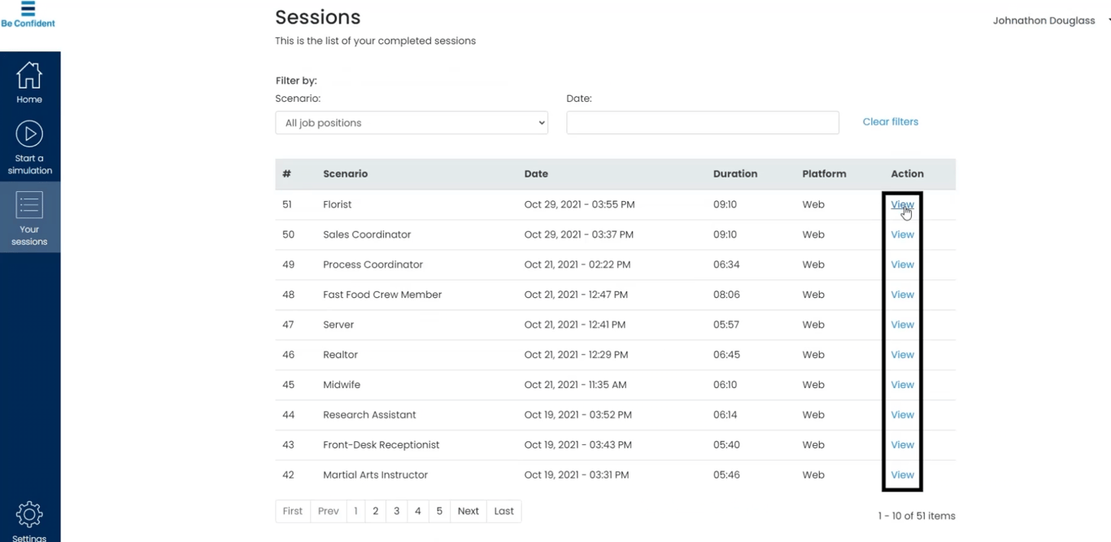
Task: Click the Next page button
Action: pos(468,511)
